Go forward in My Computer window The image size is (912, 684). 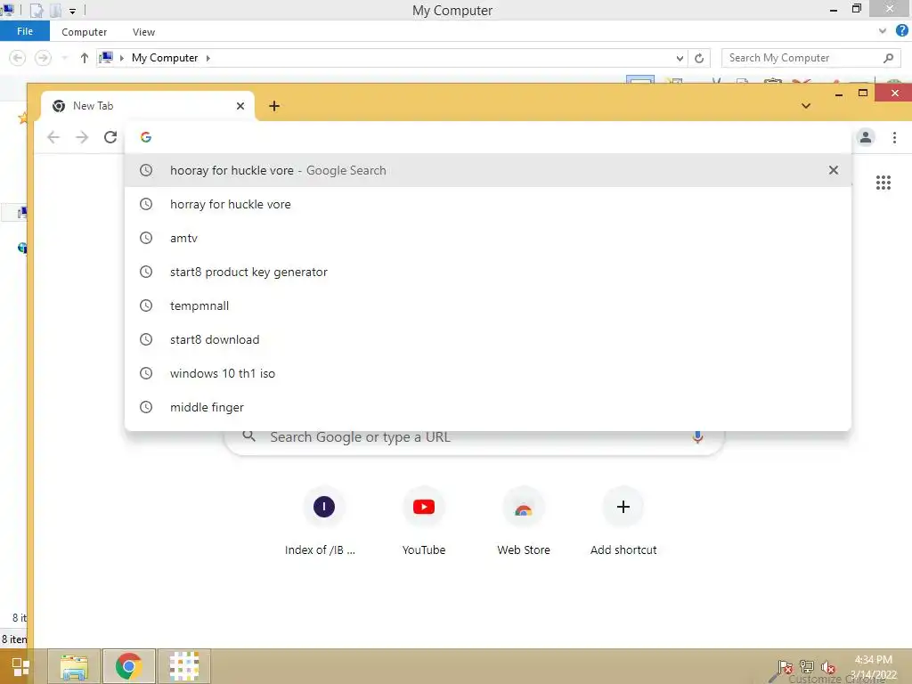43,58
